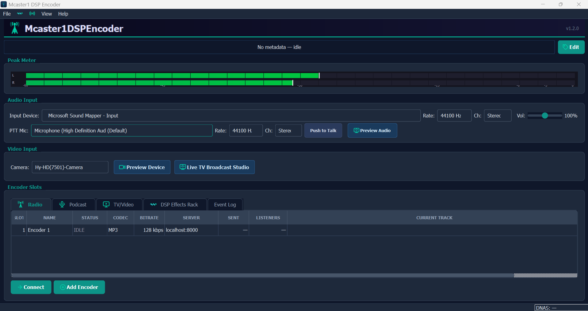Screen dimensions: 588x311
Task: Click the Edit metadata tag button
Action: click(x=571, y=47)
